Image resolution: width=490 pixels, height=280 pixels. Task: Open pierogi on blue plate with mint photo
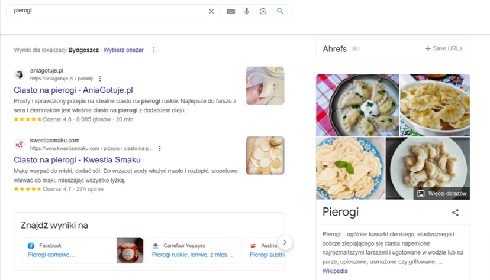tap(350, 168)
